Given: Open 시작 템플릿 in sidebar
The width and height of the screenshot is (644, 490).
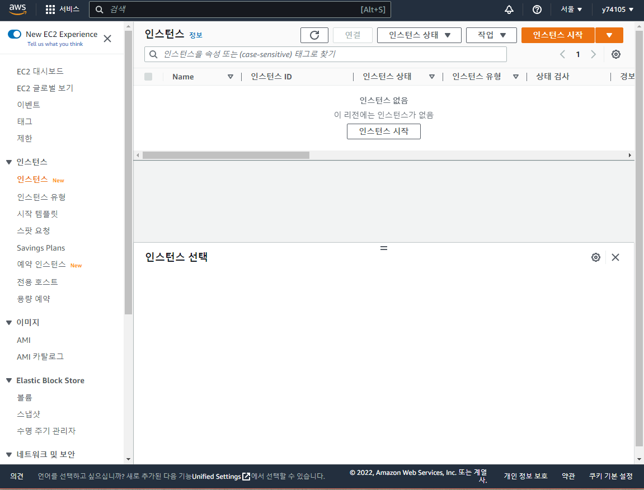Looking at the screenshot, I should (37, 214).
